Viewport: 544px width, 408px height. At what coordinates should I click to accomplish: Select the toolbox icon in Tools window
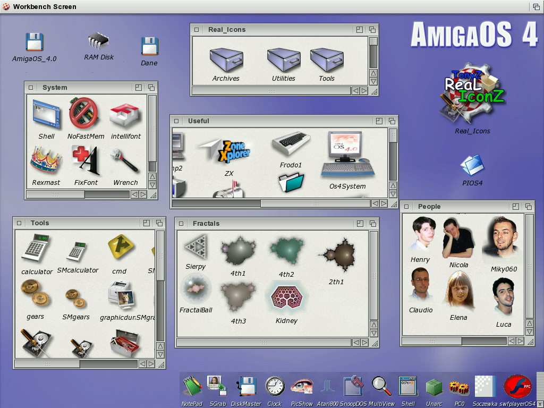click(124, 343)
